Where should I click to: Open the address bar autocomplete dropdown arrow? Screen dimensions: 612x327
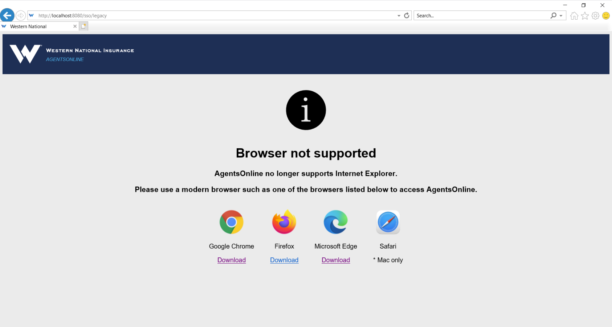click(399, 16)
